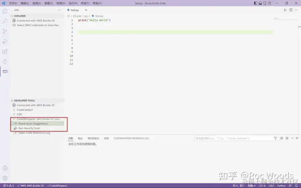Change the UTF-8 encoding in status bar
The image size is (301, 188).
(x=262, y=185)
